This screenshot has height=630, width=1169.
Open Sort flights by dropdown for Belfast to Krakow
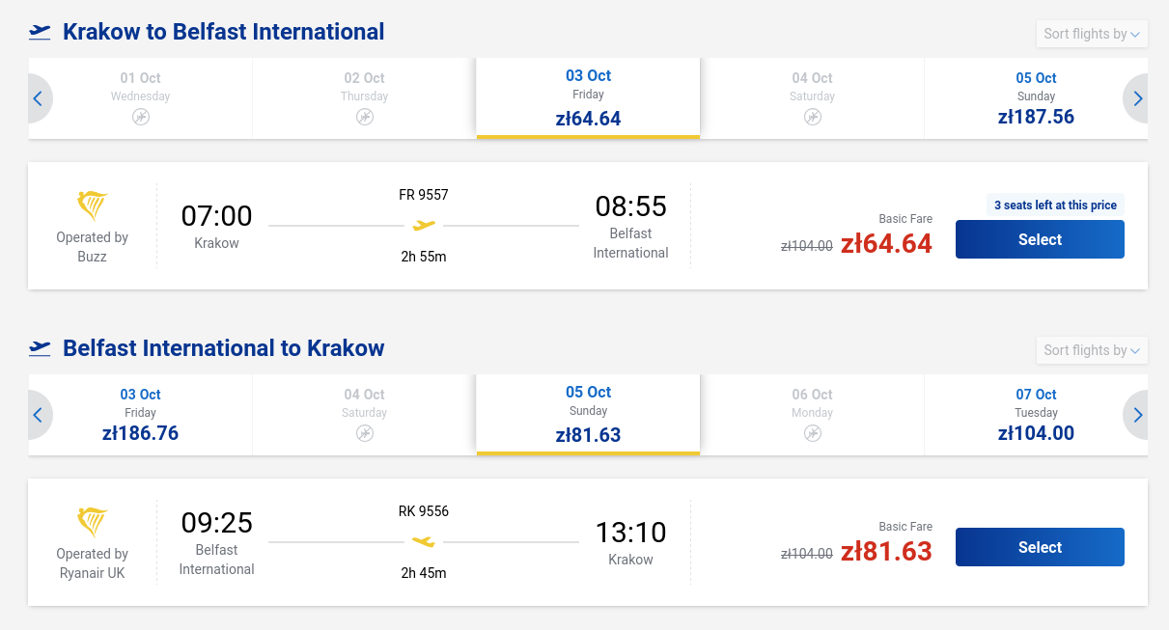point(1092,350)
